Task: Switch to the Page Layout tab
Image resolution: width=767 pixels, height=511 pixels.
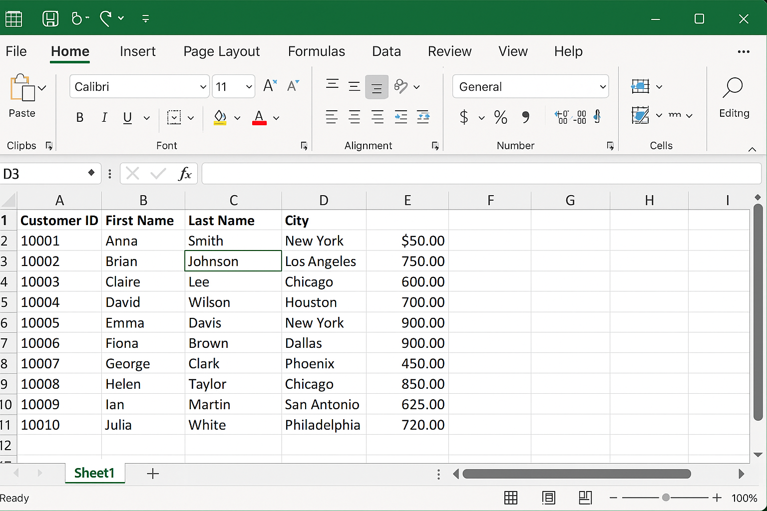Action: [222, 51]
